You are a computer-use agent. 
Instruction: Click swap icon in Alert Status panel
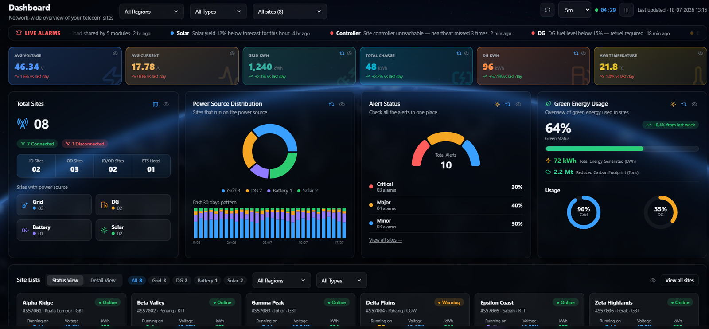[x=508, y=105]
